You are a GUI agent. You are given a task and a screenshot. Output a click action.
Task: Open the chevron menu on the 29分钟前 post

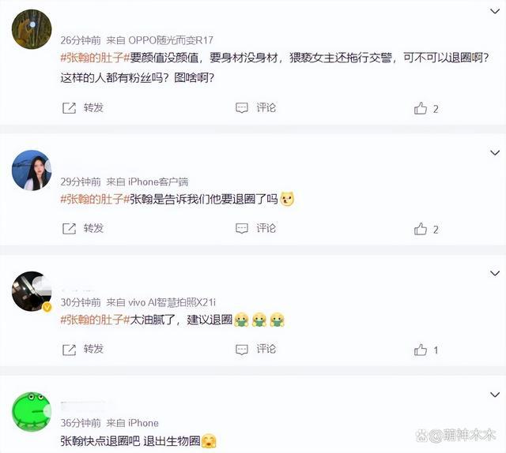pos(495,153)
